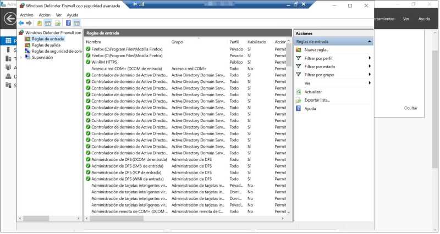Viewport: 440px width, 234px height.
Task: Click the green check icon of WinRM HTTPS rule
Action: (x=88, y=62)
